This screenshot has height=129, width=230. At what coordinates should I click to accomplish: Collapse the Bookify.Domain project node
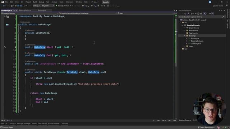(x=182, y=25)
